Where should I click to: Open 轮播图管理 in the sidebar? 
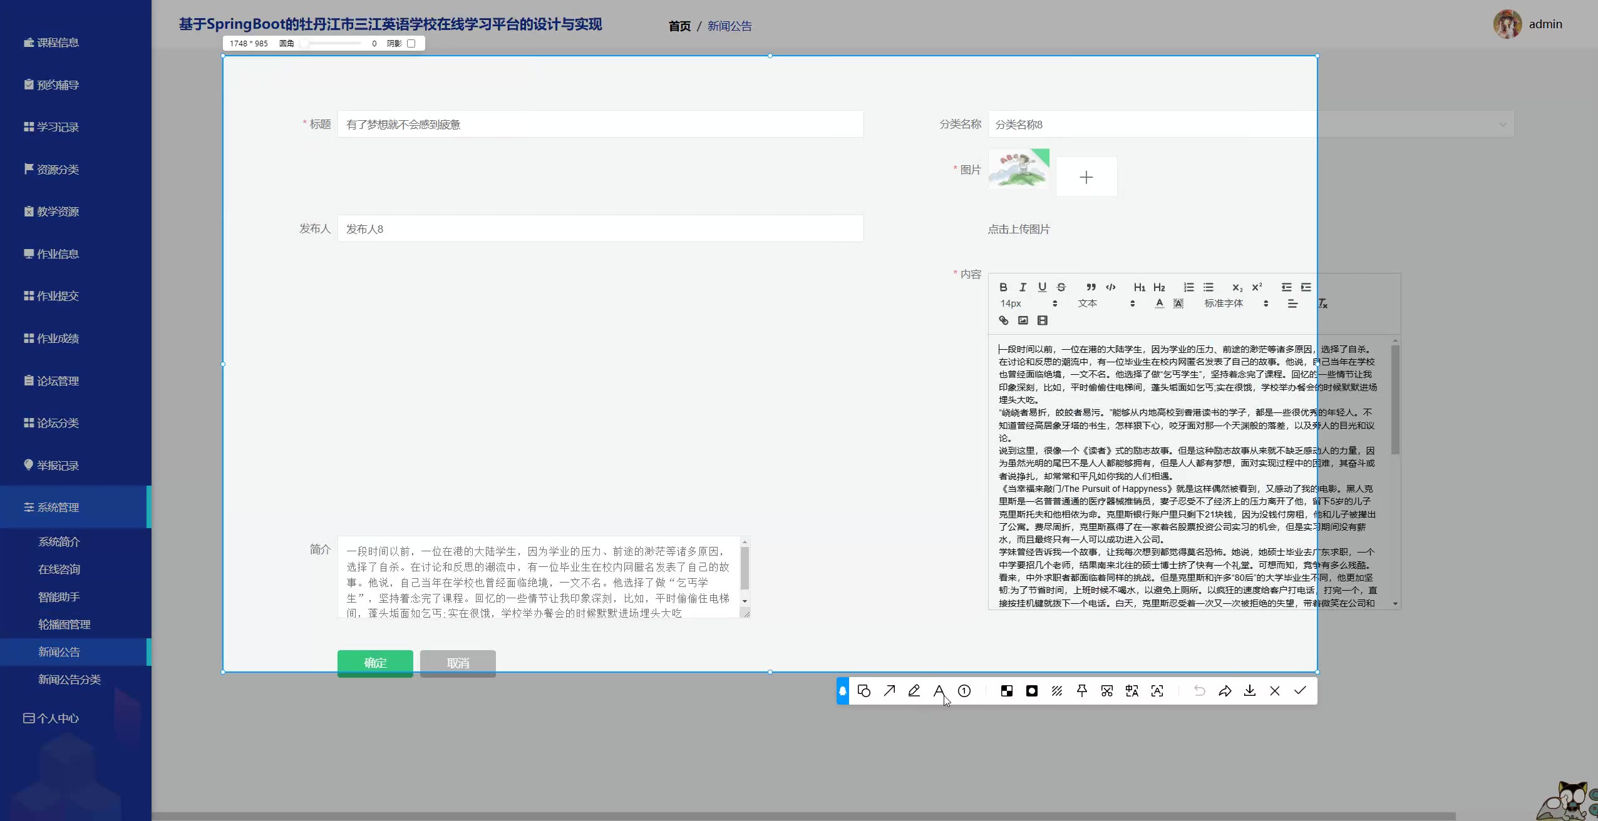[x=64, y=625]
